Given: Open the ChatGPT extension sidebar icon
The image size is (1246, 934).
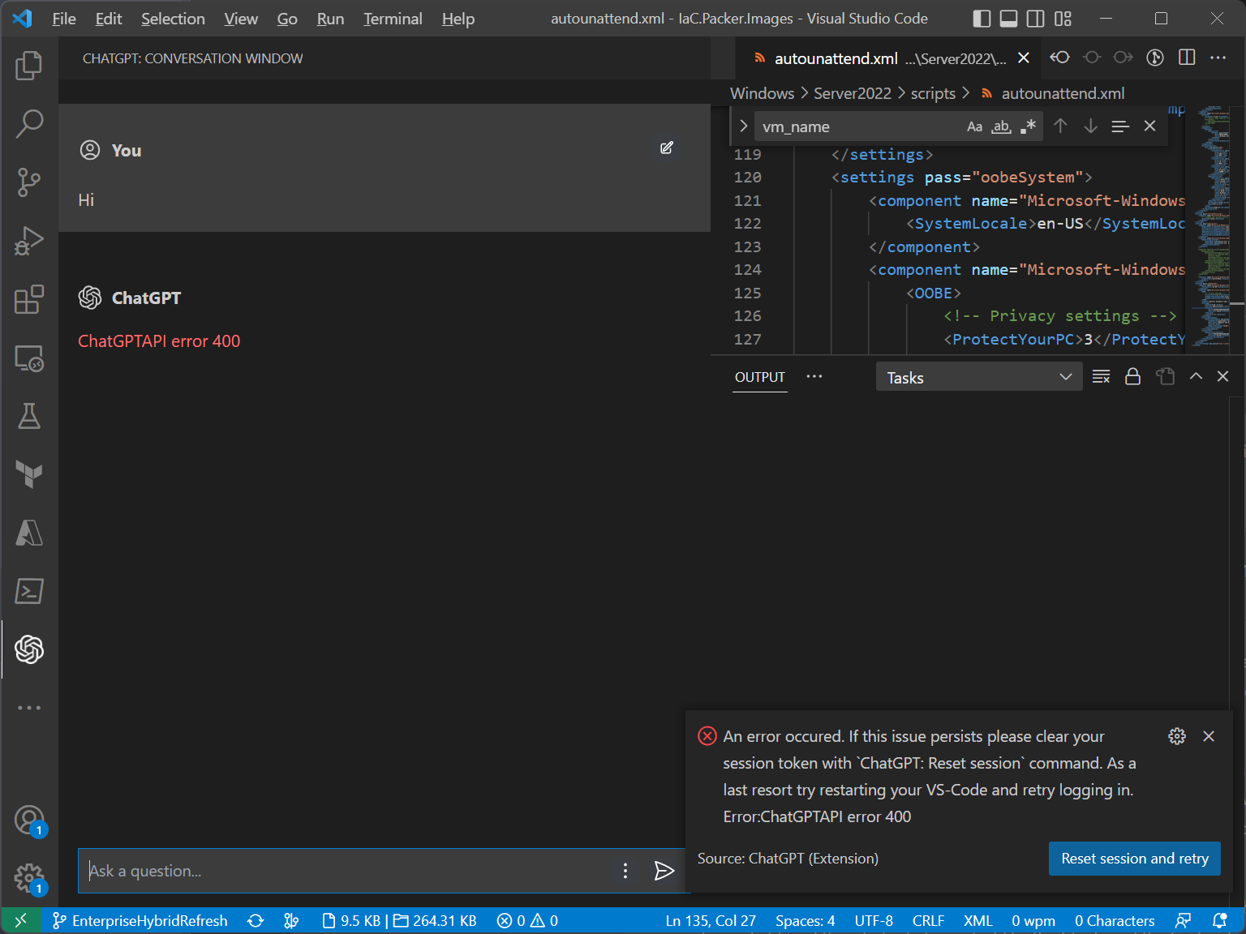Looking at the screenshot, I should tap(29, 649).
